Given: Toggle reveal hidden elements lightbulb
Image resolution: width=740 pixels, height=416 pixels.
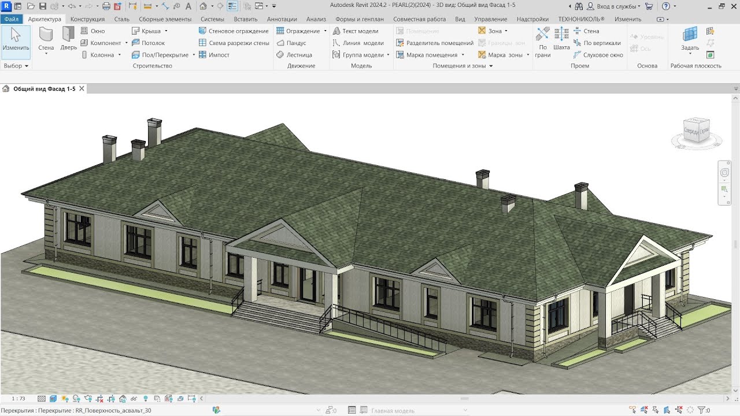Looking at the screenshot, I should click(x=146, y=399).
